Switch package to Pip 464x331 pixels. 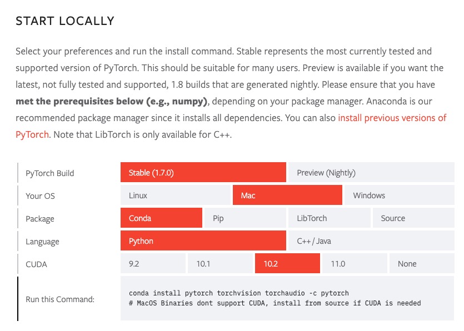pyautogui.click(x=245, y=218)
